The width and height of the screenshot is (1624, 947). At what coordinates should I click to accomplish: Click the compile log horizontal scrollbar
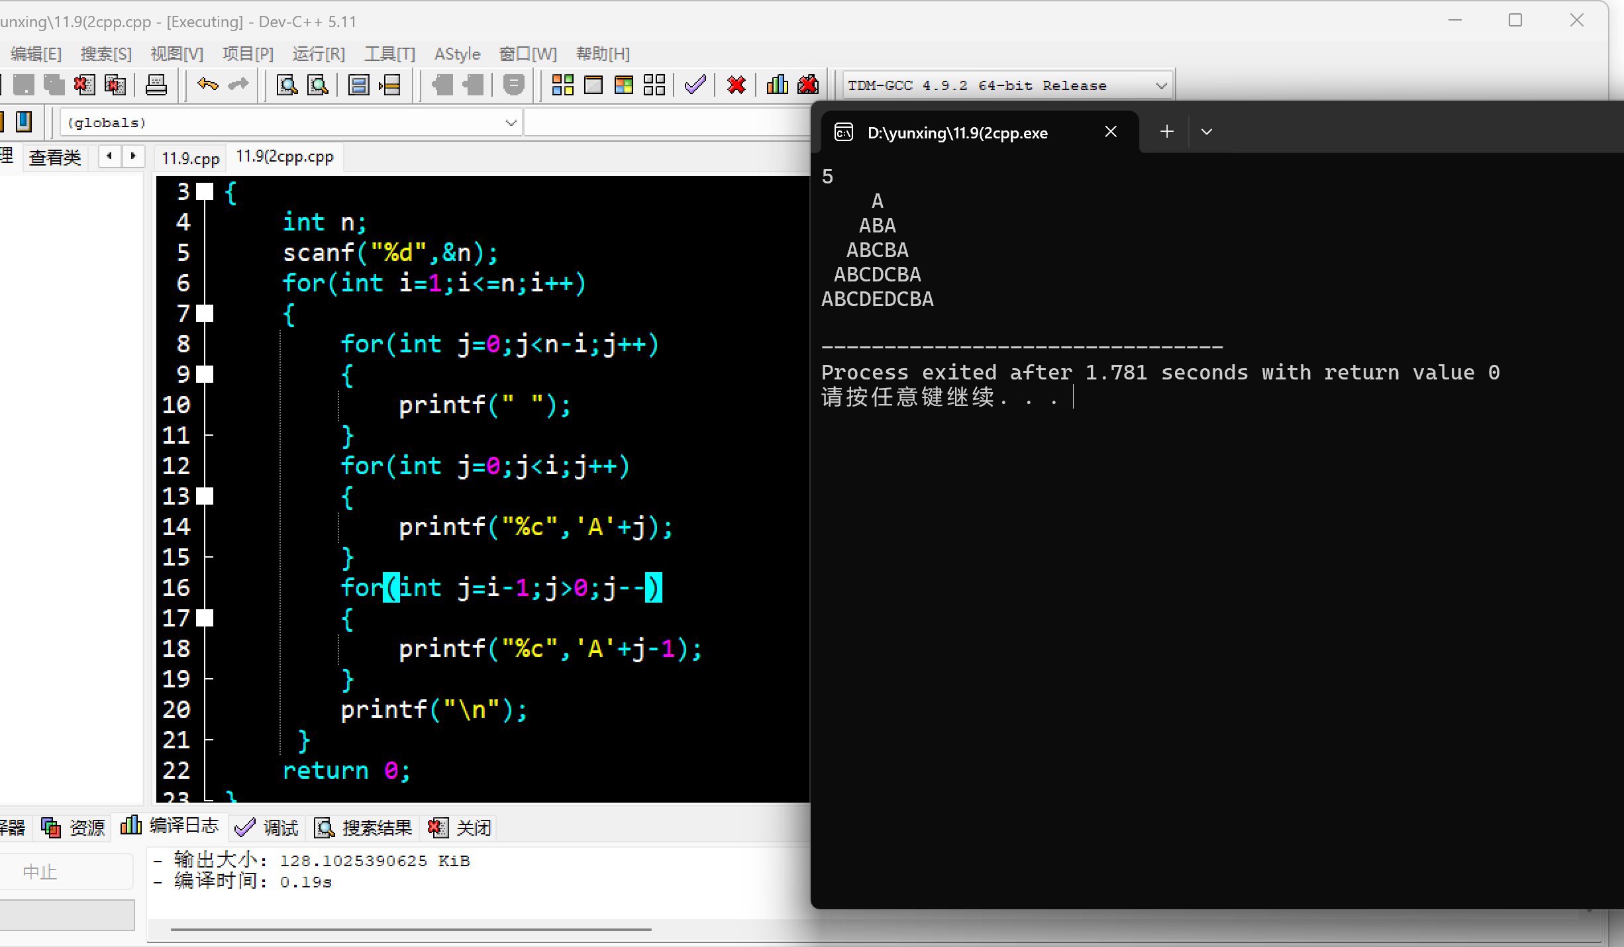coord(411,930)
